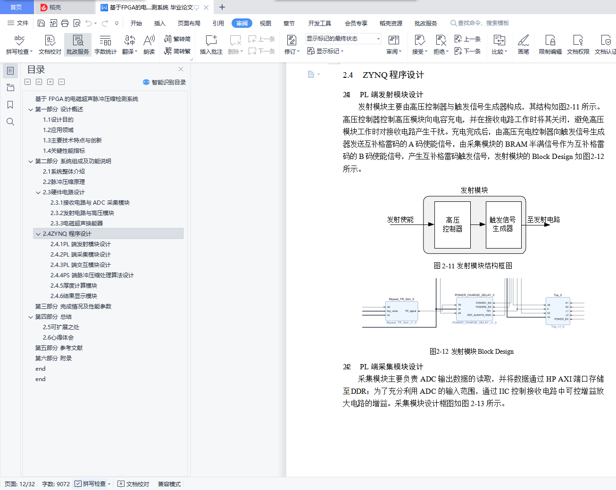This screenshot has height=490, width=616.
Task: Toggle the 拼写检查 checkbox in status bar
Action: (78, 484)
